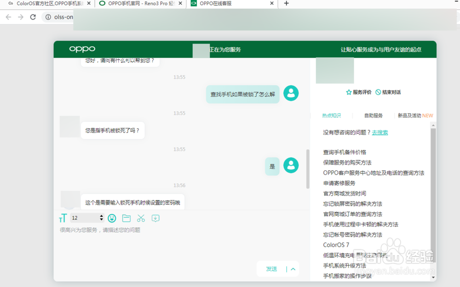Click the site info icon in address bar
Screen dimensions: 460x287
pyautogui.click(x=48, y=17)
